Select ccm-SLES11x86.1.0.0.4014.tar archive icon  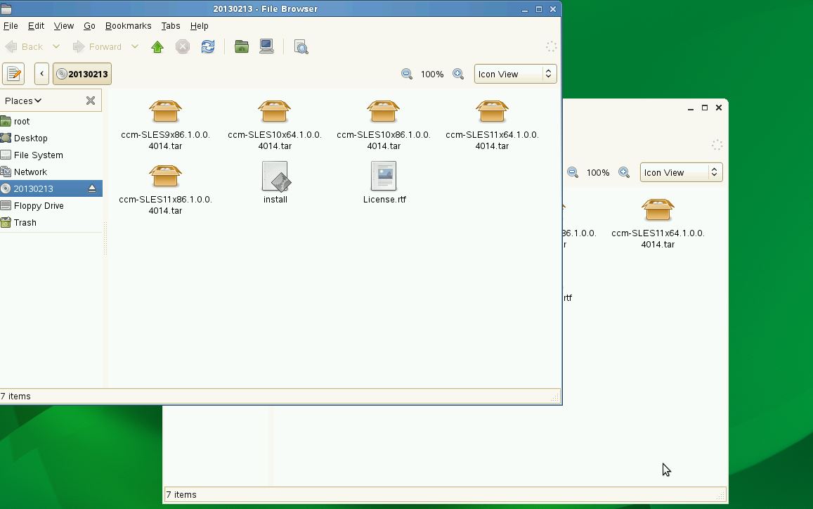coord(165,176)
